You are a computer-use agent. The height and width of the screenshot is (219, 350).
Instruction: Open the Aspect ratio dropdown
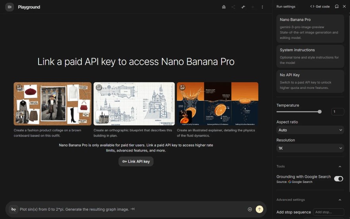(310, 130)
